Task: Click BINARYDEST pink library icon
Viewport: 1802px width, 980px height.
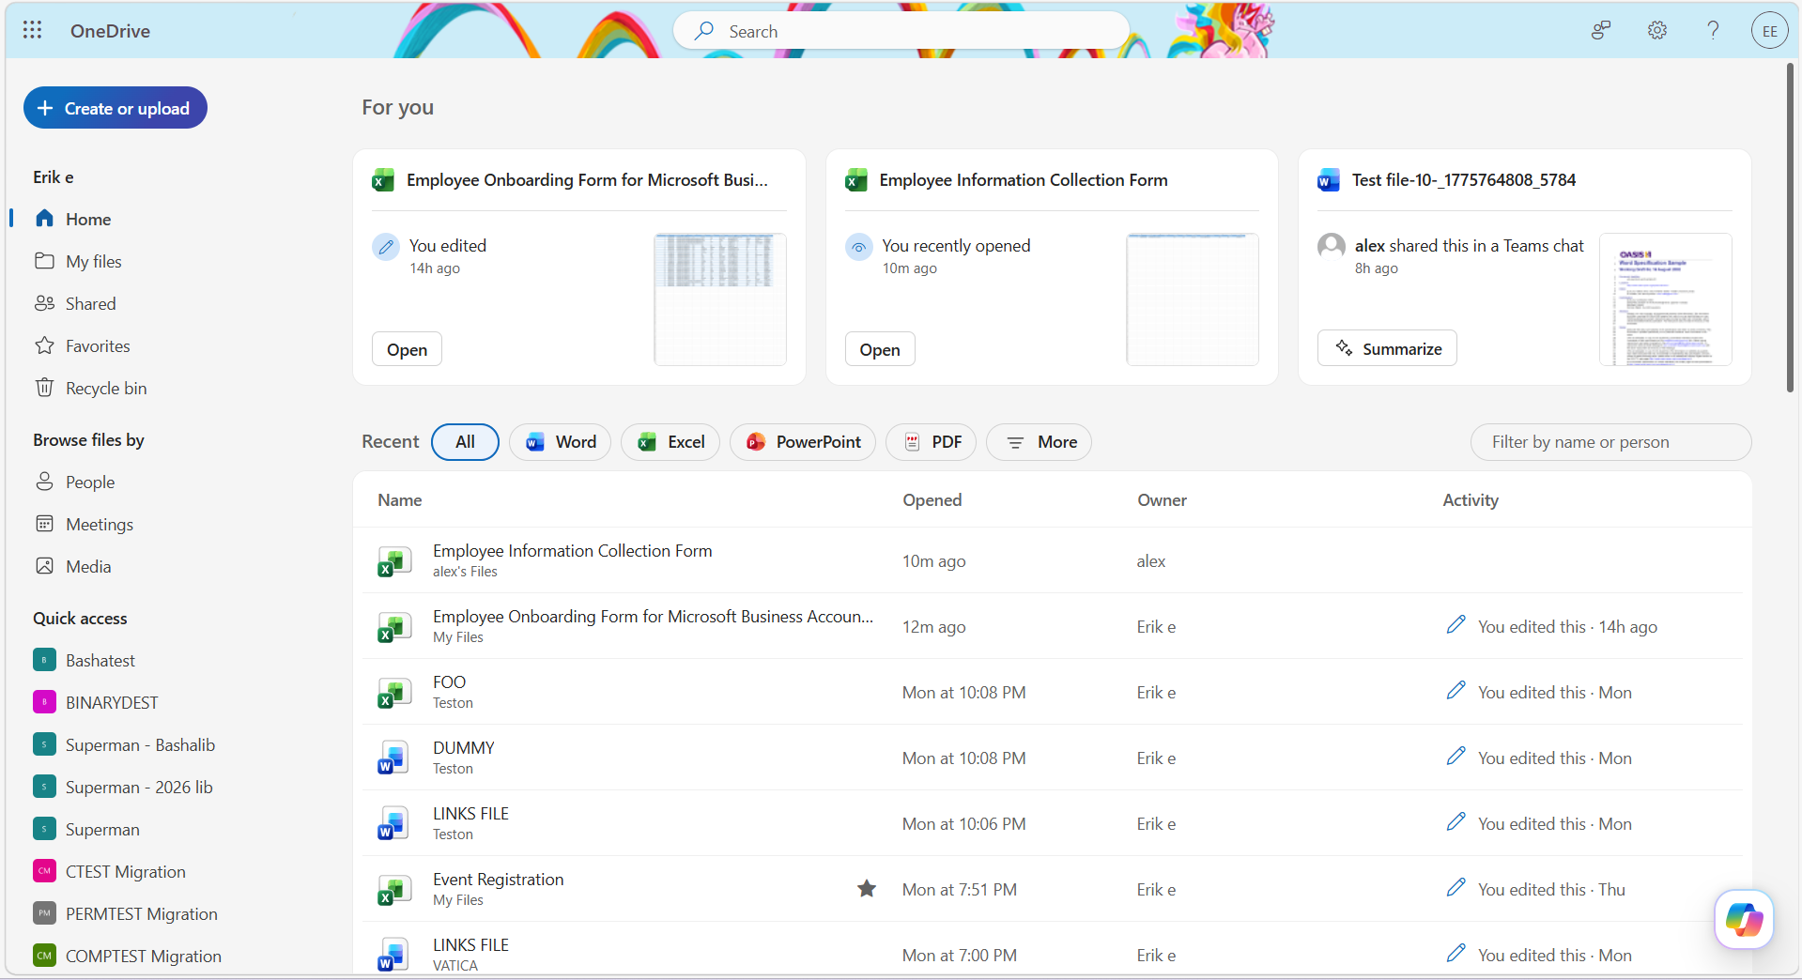Action: [x=44, y=702]
